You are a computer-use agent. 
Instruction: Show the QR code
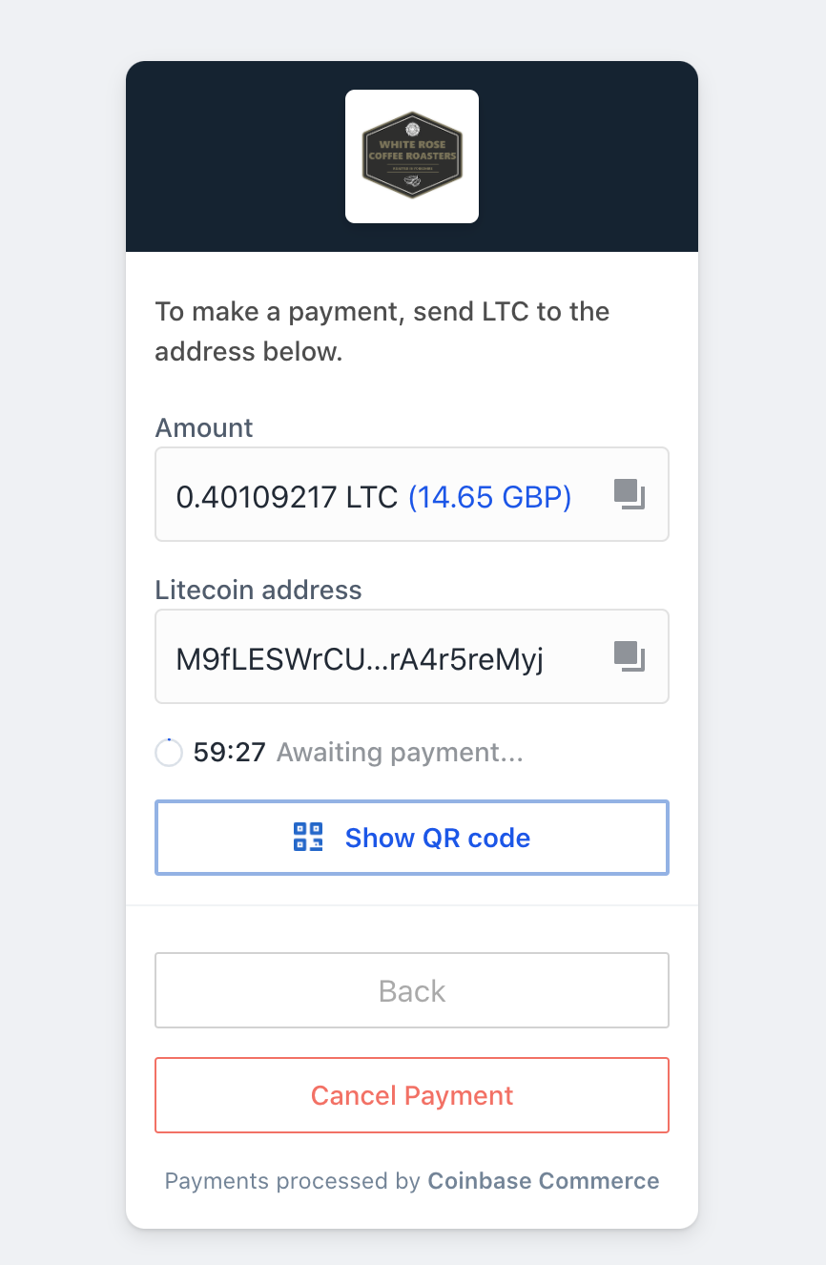tap(412, 837)
